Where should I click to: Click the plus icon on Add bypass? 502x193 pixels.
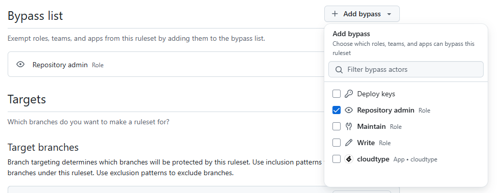click(335, 14)
